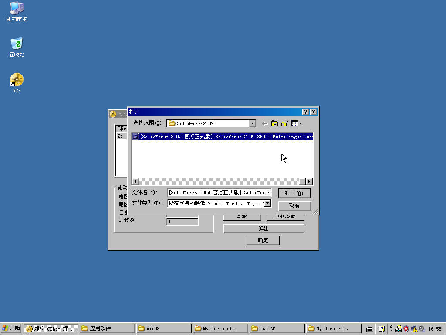Click the 文件名 input field
Screen dimensions: 446x335
(x=220, y=192)
